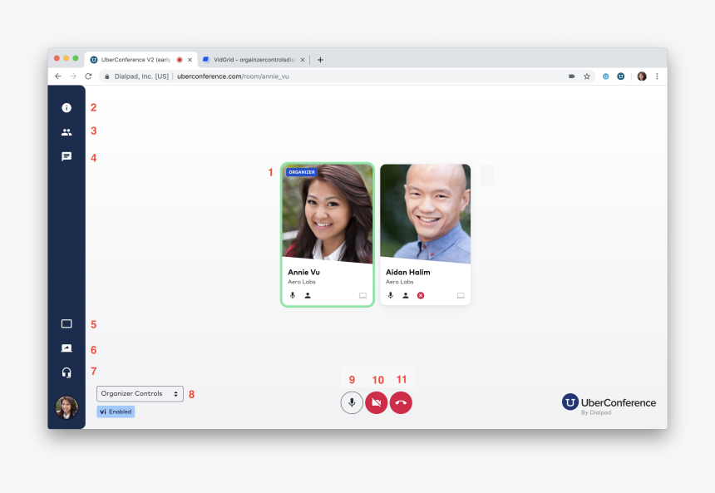Hang up with the red phone button

[402, 402]
